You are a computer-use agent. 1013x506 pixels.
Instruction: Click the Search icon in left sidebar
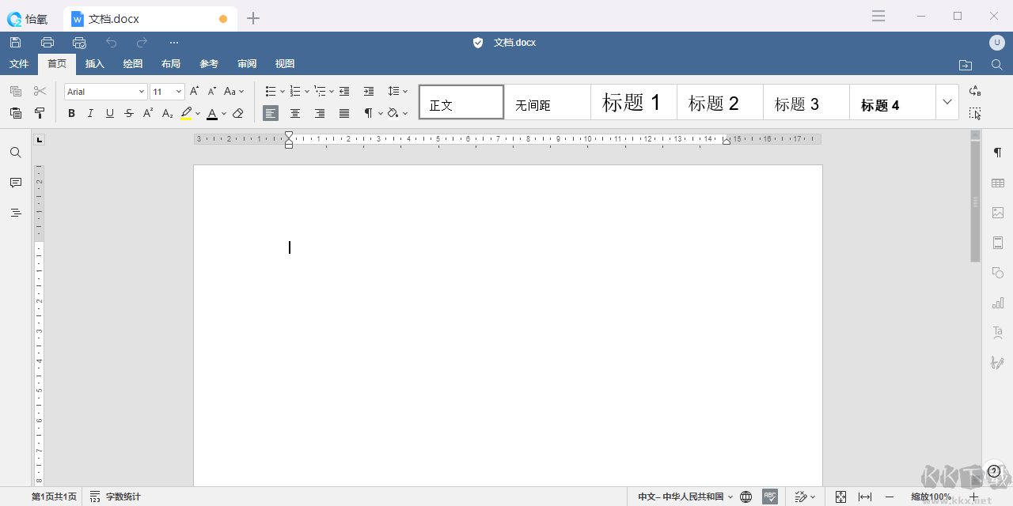(x=16, y=153)
